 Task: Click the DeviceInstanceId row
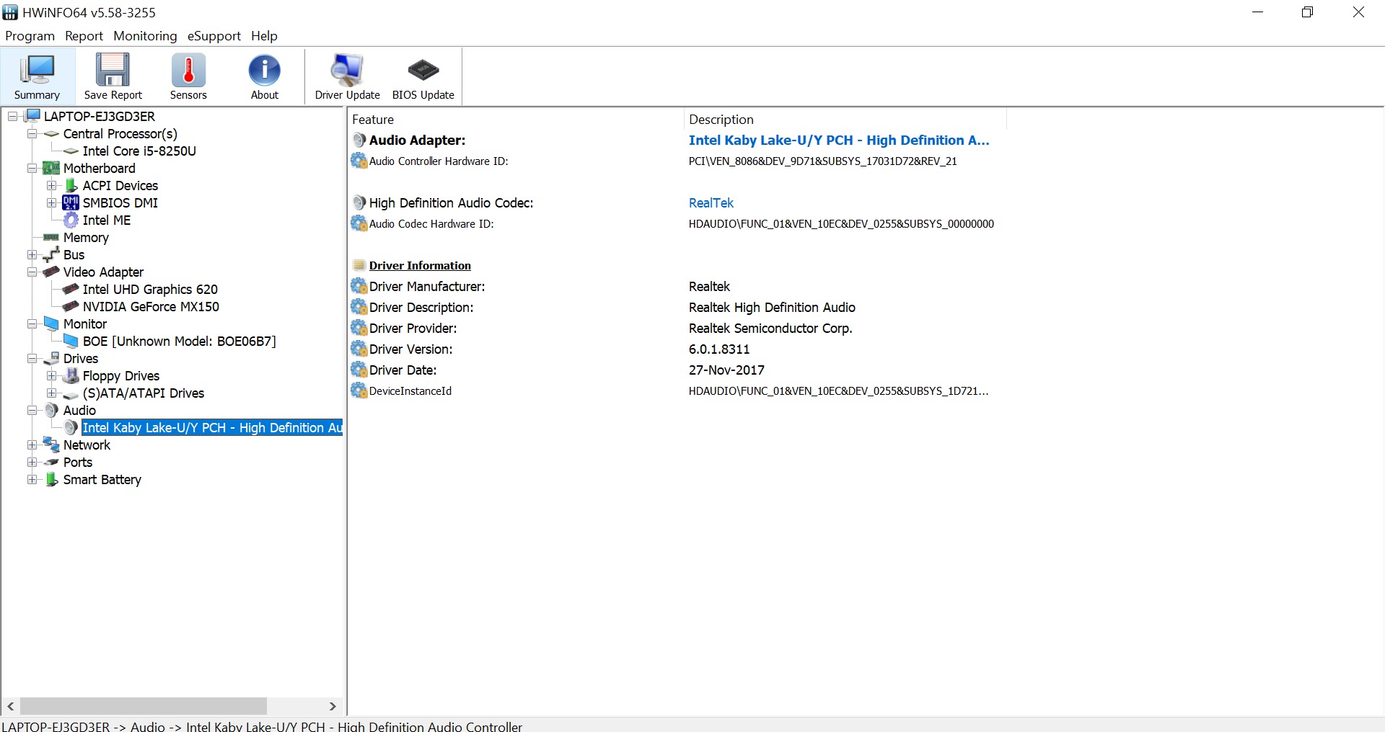(x=671, y=390)
